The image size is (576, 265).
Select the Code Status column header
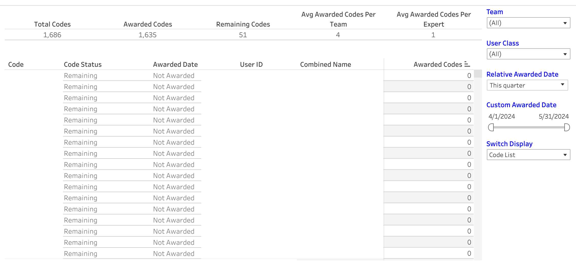point(83,64)
